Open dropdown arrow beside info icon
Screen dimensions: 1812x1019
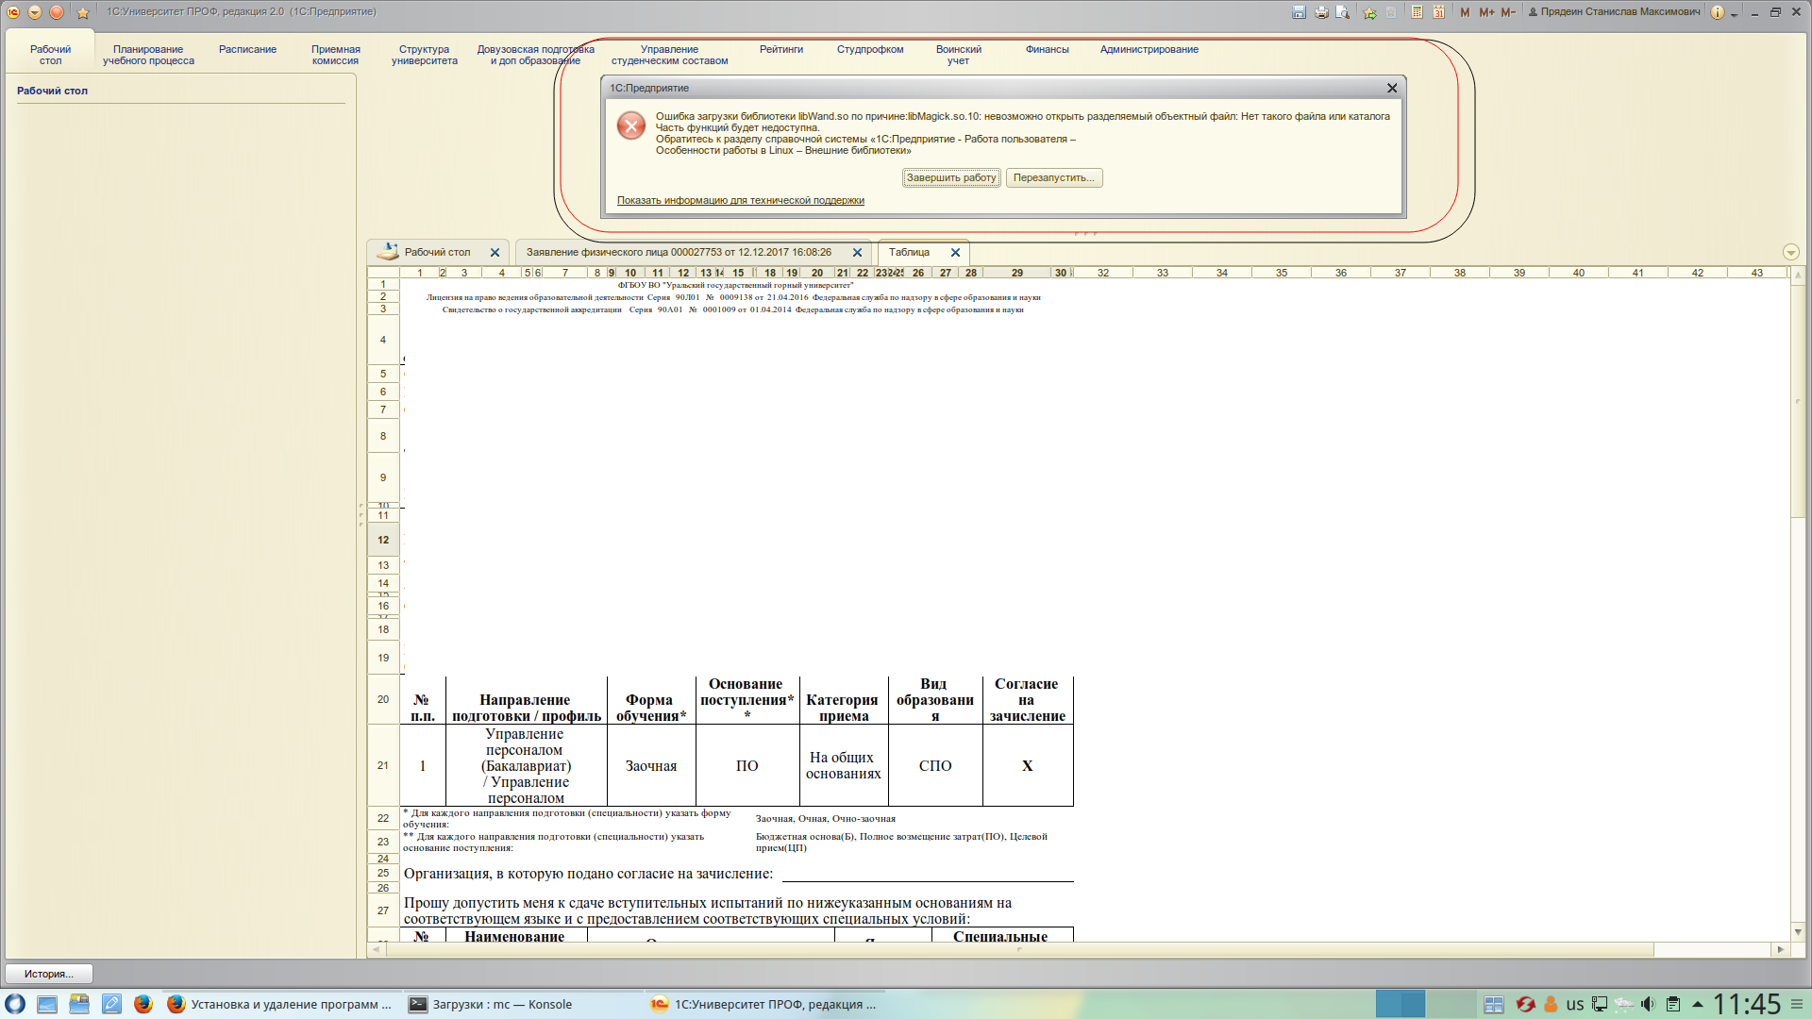click(x=1734, y=14)
